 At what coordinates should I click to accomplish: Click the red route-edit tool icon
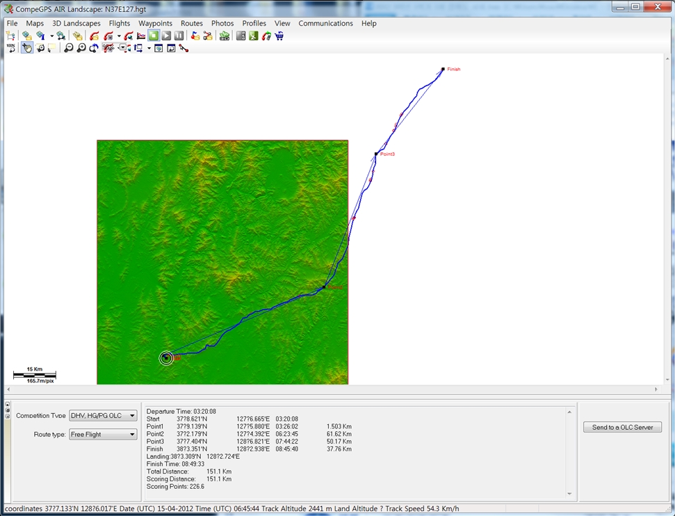tap(184, 48)
